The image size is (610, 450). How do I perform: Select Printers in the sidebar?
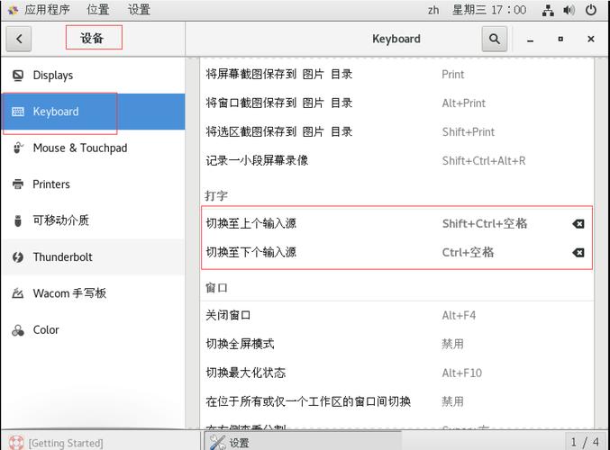click(x=51, y=184)
